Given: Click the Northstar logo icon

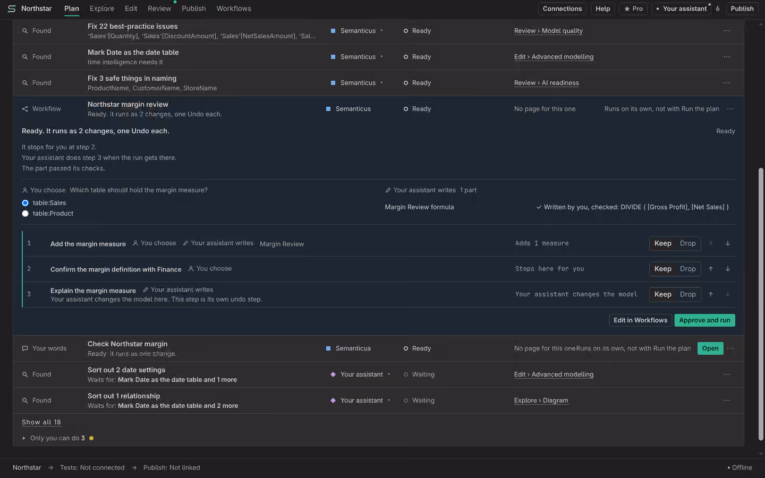Looking at the screenshot, I should [12, 8].
